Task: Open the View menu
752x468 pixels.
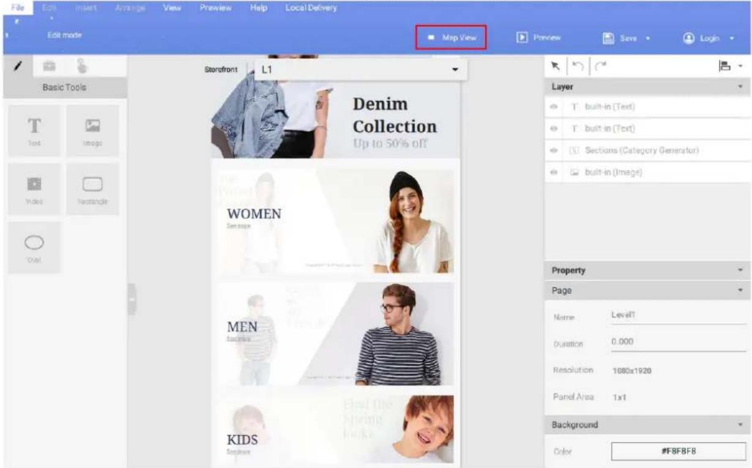Action: pos(171,9)
